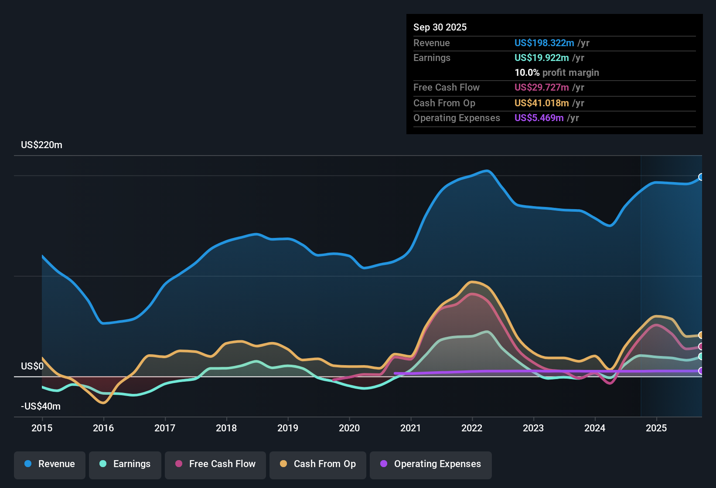Image resolution: width=716 pixels, height=488 pixels.
Task: Click the US$220m axis label
Action: (x=41, y=145)
